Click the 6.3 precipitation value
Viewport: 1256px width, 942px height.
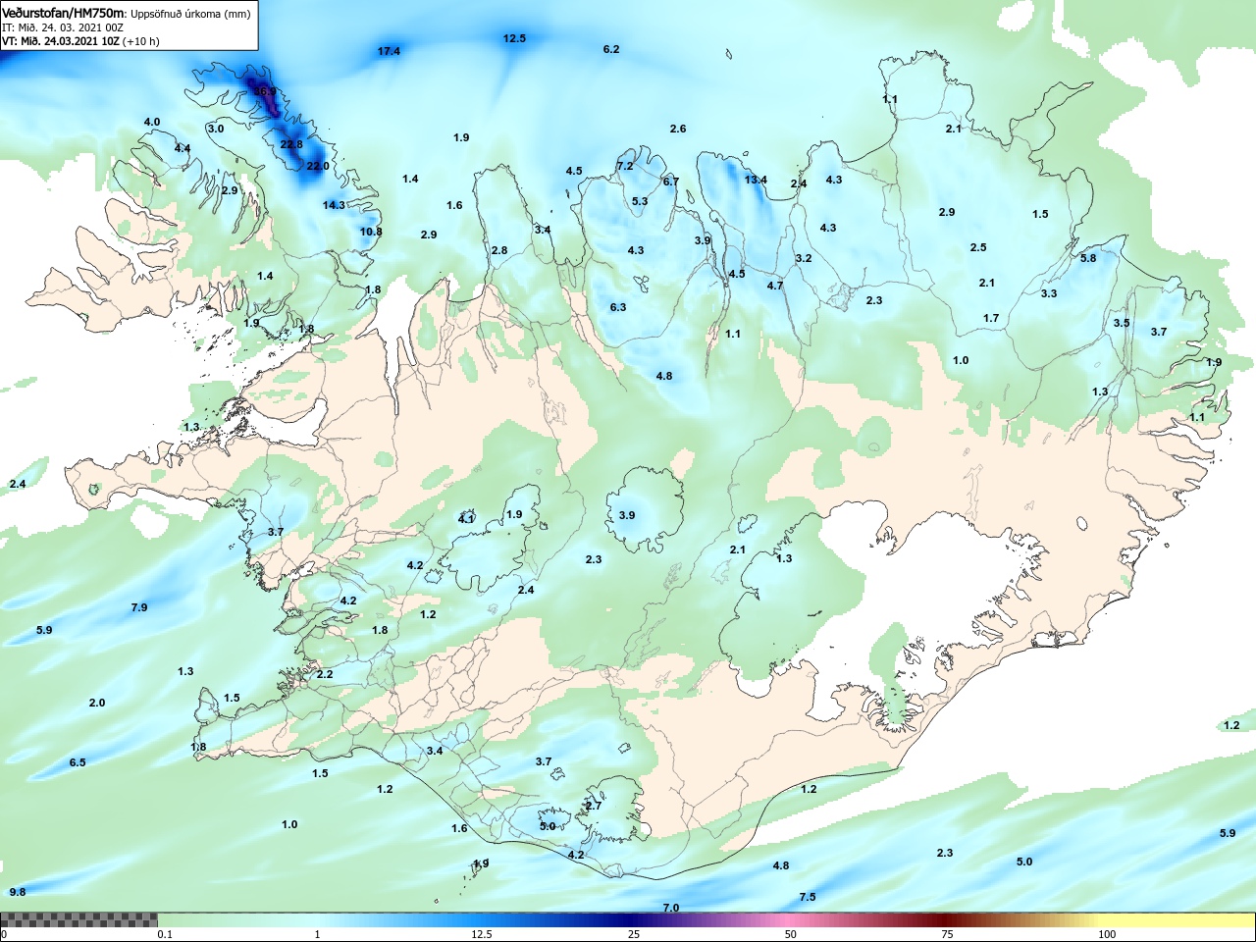pos(618,307)
